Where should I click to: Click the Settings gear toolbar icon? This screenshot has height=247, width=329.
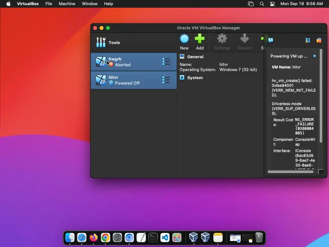click(222, 39)
